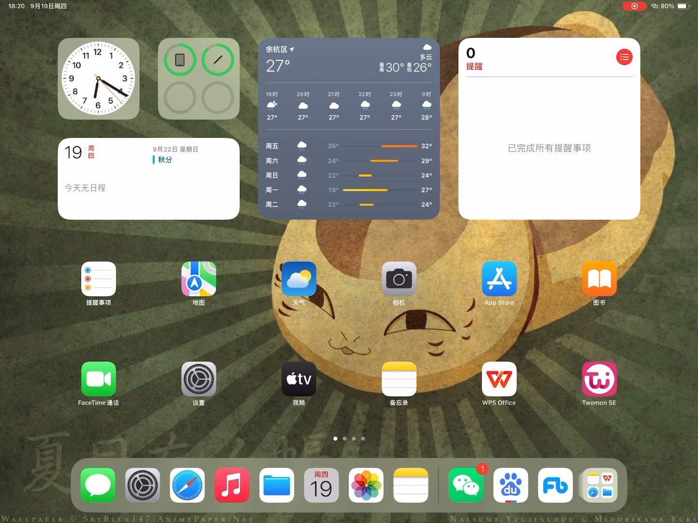Select 周二 forecast row in weather widget
Screen dimensions: 698x523
point(349,204)
